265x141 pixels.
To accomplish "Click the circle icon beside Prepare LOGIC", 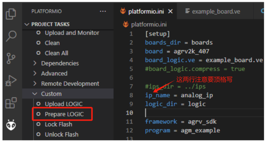I will pos(39,114).
